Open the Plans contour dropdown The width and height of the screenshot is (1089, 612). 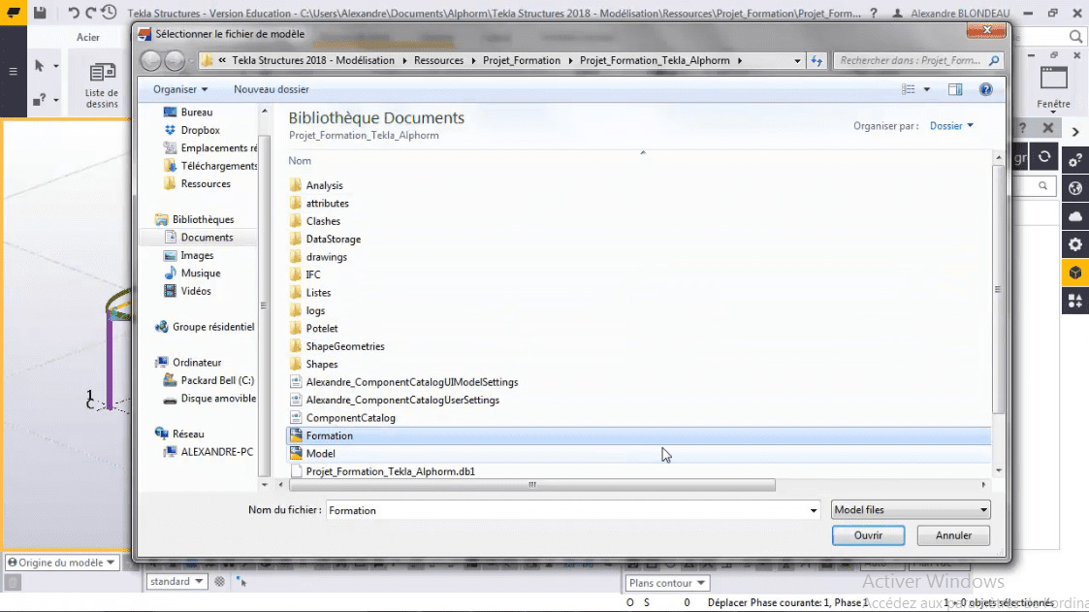pos(667,583)
